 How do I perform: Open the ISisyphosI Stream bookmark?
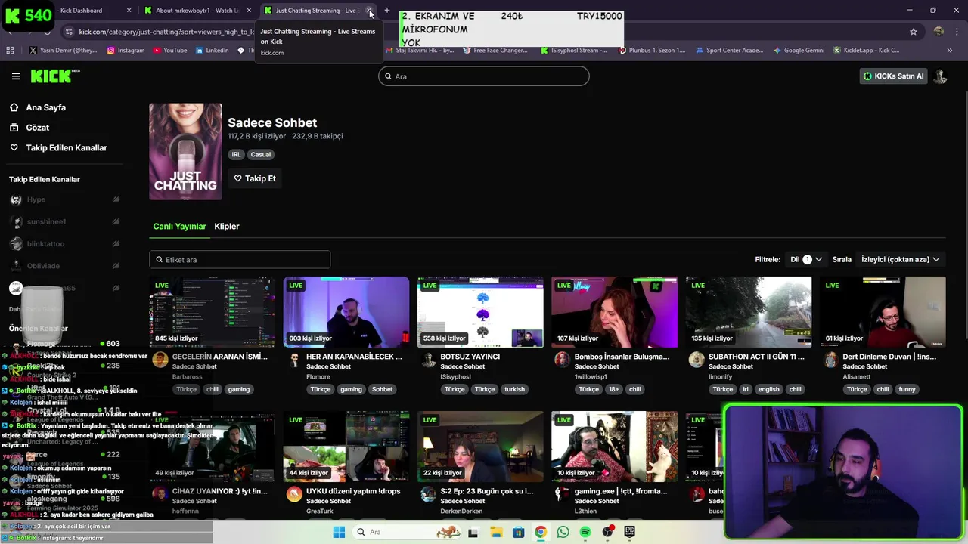coord(574,51)
